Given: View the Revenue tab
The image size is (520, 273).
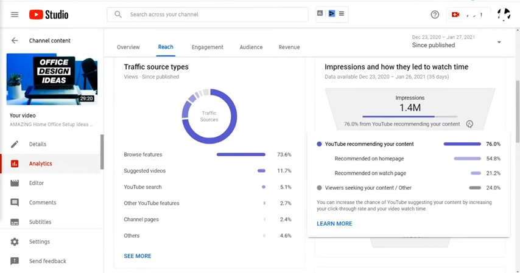Looking at the screenshot, I should (x=289, y=47).
